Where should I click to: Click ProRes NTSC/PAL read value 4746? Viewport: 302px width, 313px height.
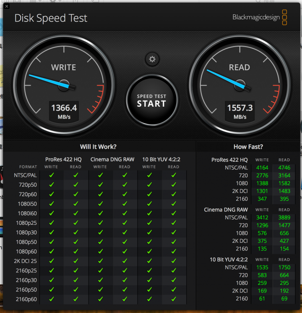[284, 168]
